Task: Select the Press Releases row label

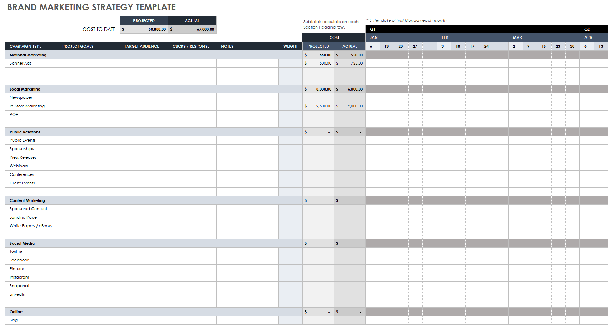Action: point(23,157)
